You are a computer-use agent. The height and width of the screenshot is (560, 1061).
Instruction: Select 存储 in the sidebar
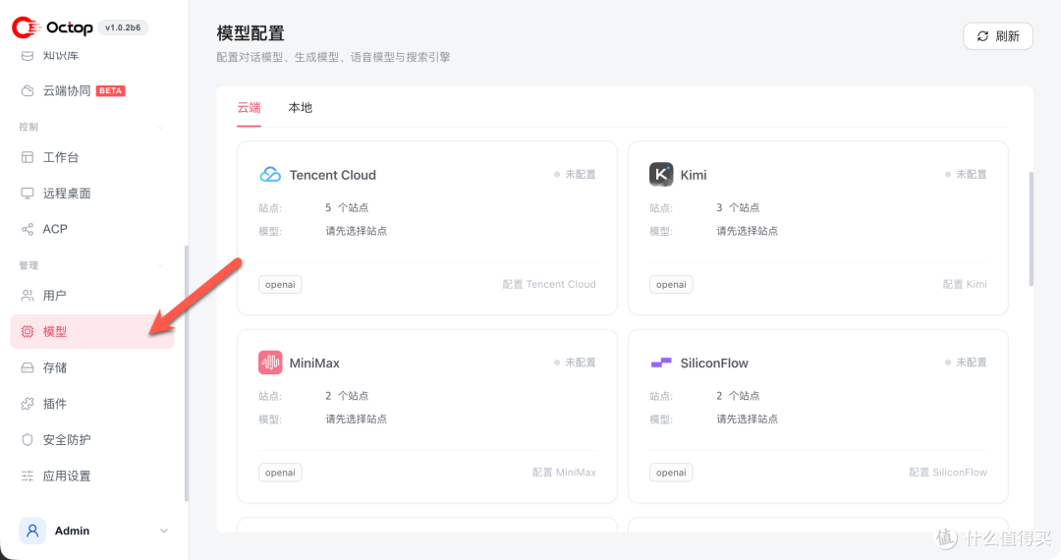[92, 367]
